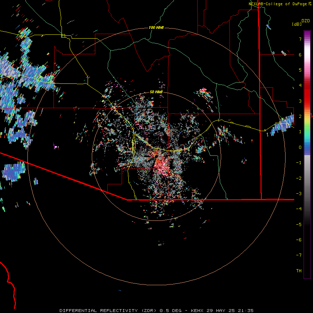
Task: Click the '0' value on color scale
Action: [300, 147]
